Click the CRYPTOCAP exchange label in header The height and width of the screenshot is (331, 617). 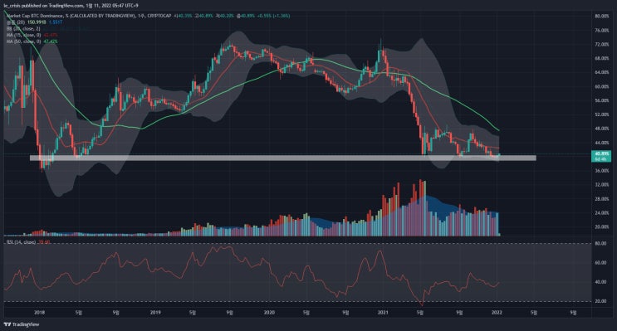tap(159, 16)
